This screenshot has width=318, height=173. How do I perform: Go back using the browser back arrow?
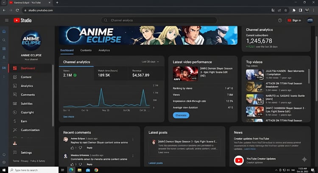pos(4,10)
